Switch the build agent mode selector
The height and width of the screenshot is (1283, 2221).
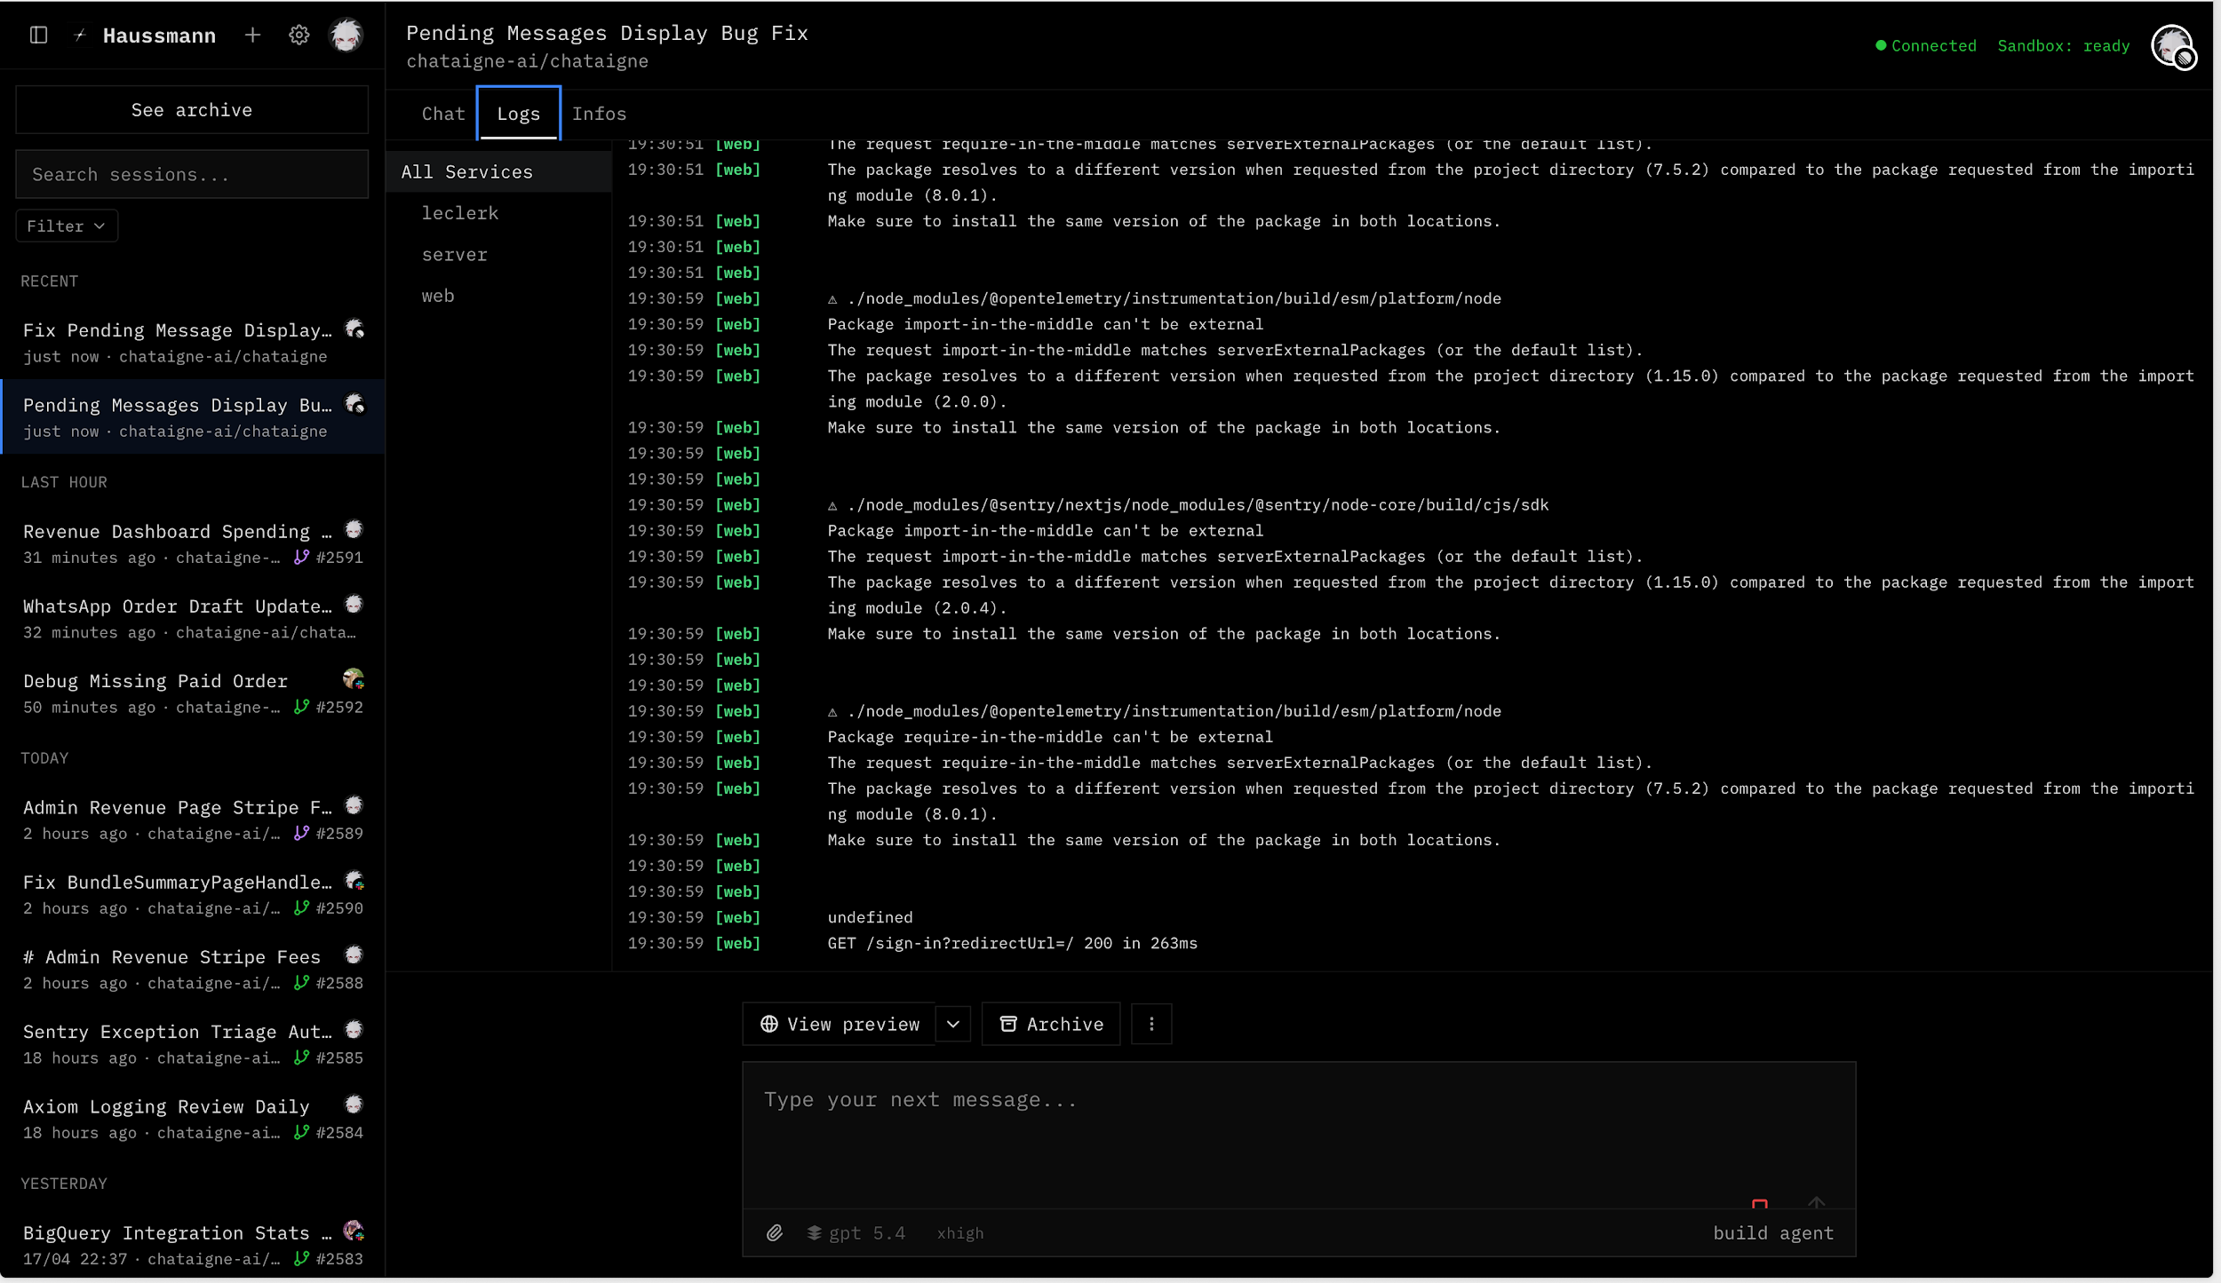tap(1773, 1232)
